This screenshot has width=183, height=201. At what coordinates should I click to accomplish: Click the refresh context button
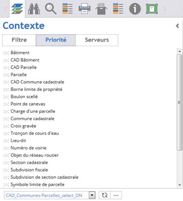(x=105, y=195)
